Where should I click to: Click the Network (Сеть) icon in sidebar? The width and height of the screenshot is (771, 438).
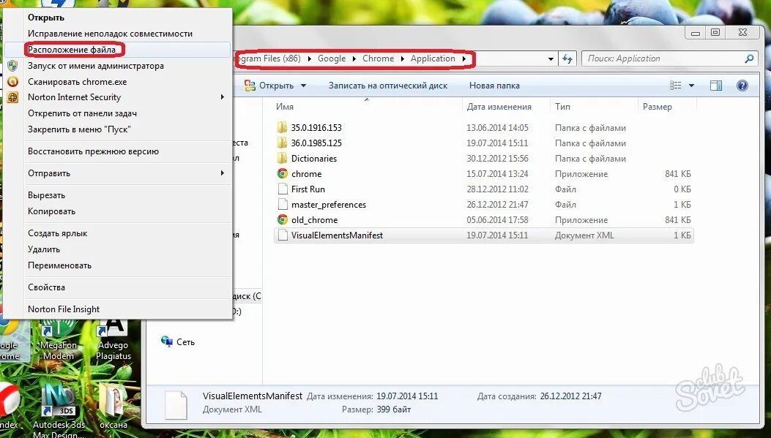(167, 341)
